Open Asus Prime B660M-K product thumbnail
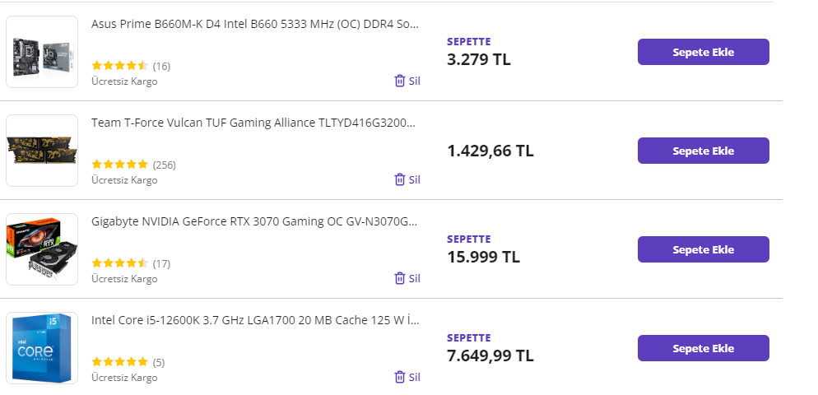The image size is (818, 395). click(x=42, y=52)
